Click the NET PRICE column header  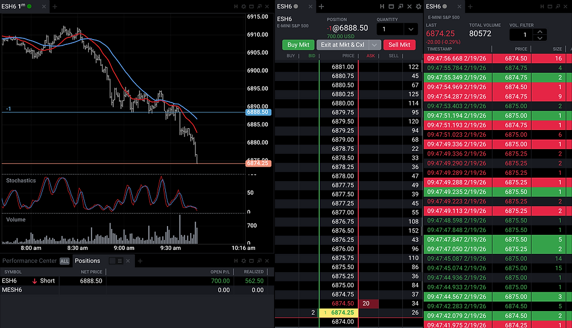(x=92, y=272)
